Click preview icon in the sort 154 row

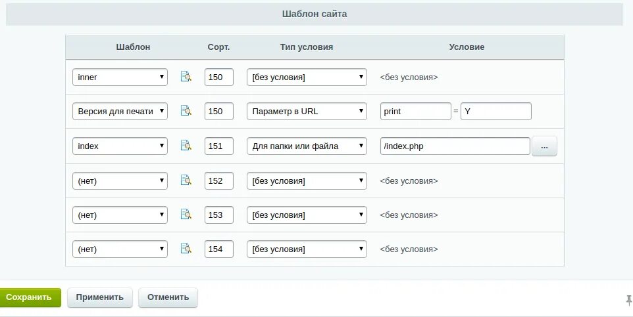(186, 249)
